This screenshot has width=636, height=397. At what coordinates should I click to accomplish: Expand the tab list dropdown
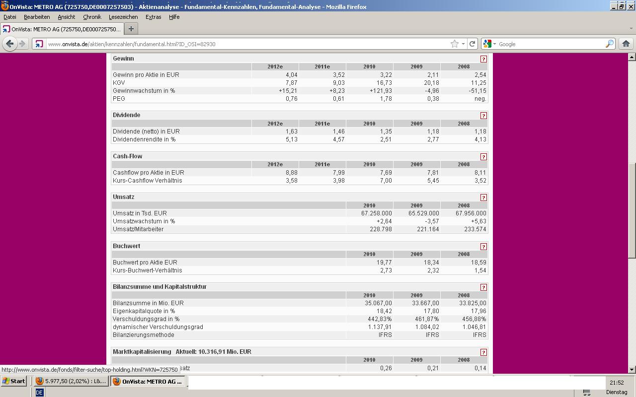pyautogui.click(x=632, y=29)
